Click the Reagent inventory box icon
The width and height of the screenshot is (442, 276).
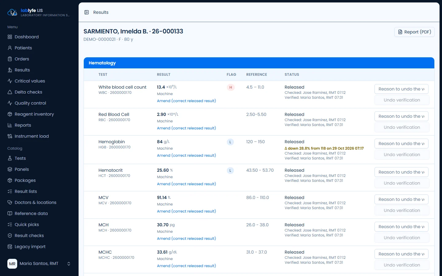10,114
